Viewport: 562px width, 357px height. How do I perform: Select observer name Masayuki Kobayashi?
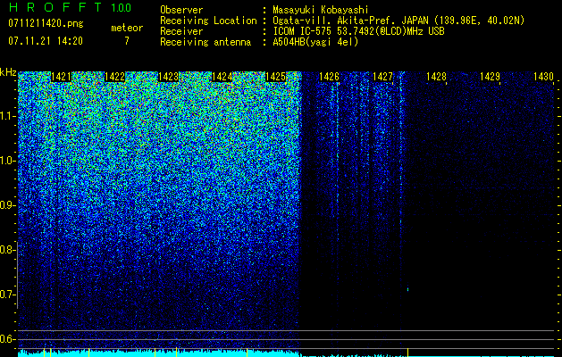pyautogui.click(x=321, y=10)
